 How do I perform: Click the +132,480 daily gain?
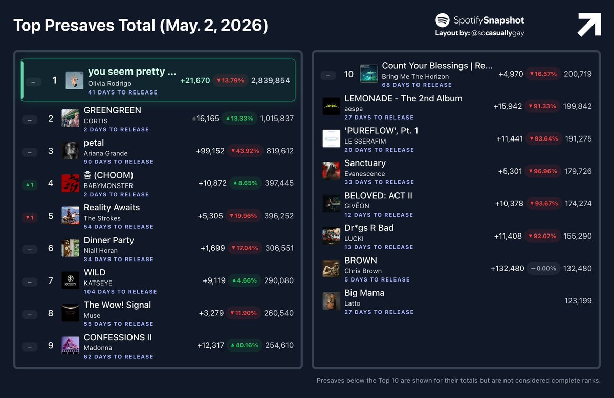pyautogui.click(x=508, y=269)
